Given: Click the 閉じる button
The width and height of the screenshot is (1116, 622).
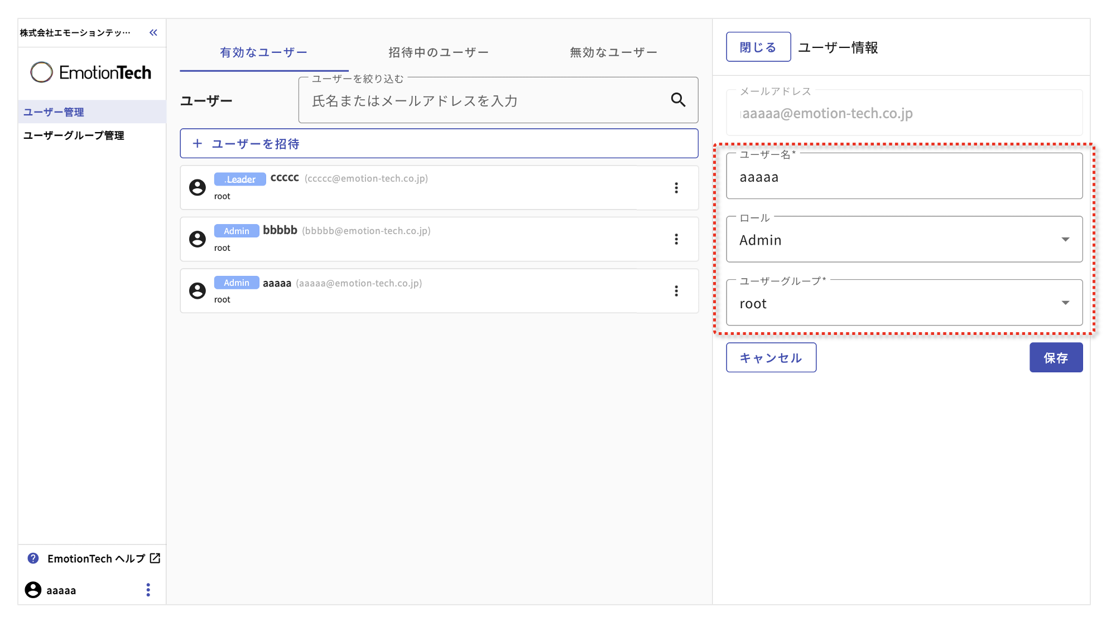Looking at the screenshot, I should [x=758, y=47].
